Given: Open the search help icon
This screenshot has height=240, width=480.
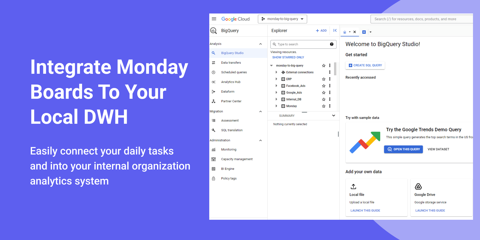Looking at the screenshot, I should 331,44.
